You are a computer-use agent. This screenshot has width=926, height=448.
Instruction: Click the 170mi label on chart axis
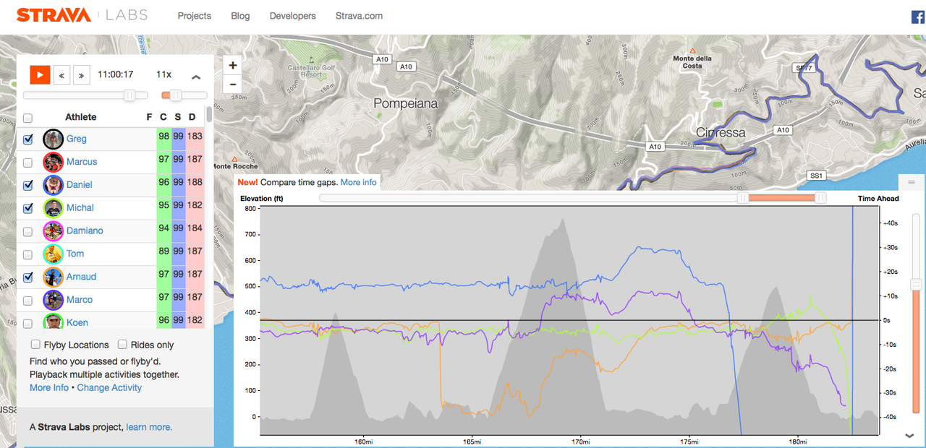[580, 441]
